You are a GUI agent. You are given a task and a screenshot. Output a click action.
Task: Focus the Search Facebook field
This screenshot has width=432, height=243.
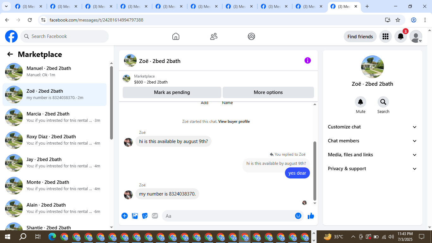point(65,36)
